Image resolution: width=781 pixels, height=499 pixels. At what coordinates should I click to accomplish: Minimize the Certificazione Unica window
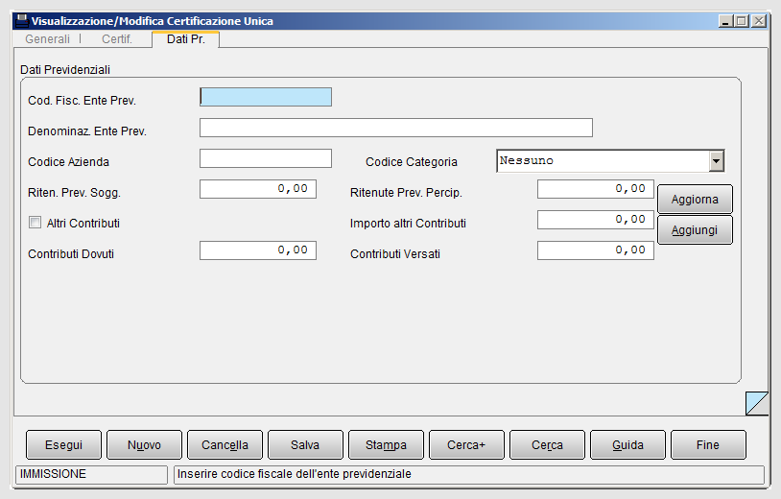coord(725,21)
